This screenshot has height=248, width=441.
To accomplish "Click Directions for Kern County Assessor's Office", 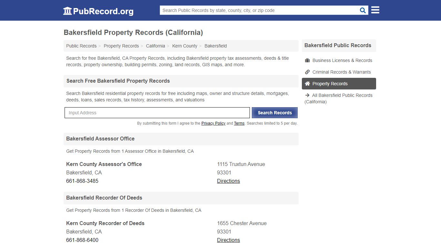I will coord(229,181).
